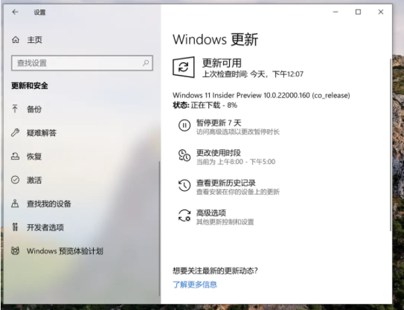Click the 更新可用 refresh status icon
The image size is (404, 310).
(184, 67)
